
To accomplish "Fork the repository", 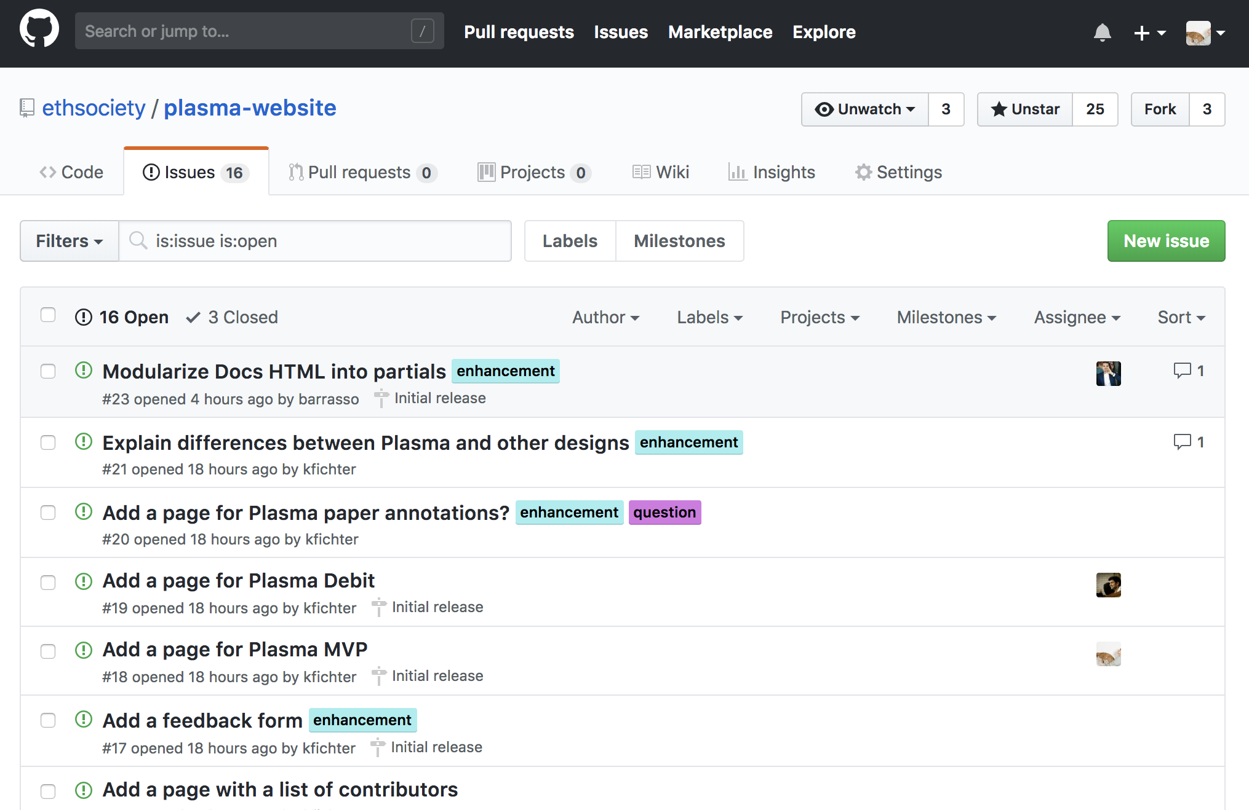I will 1160,109.
